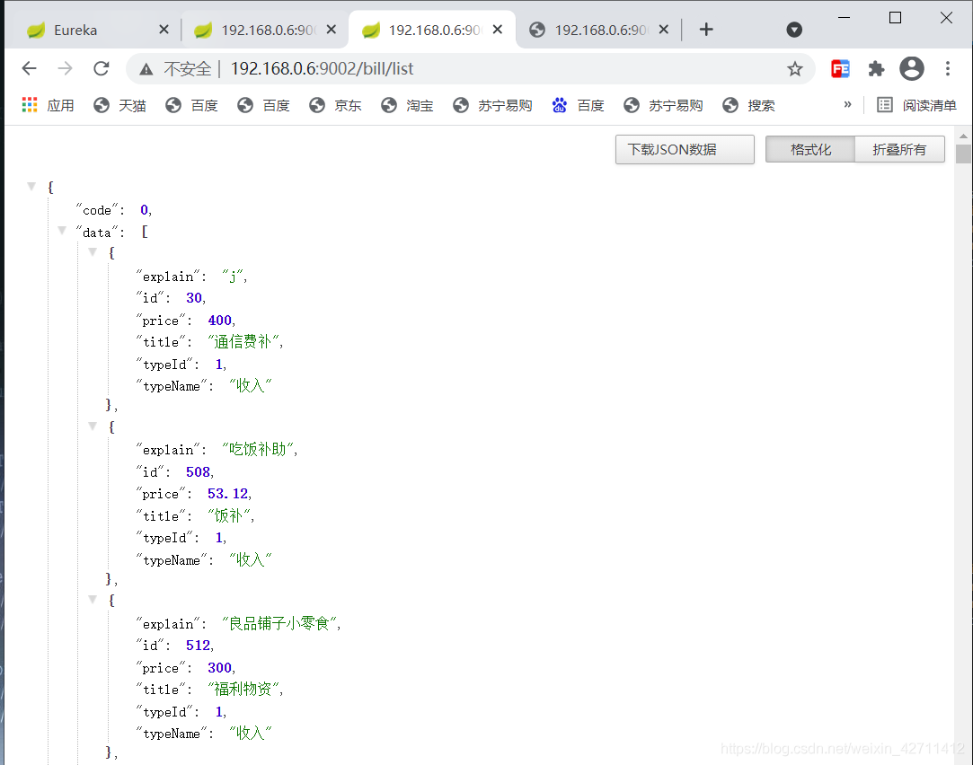
Task: Open Chrome three-dot menu
Action: tap(948, 69)
